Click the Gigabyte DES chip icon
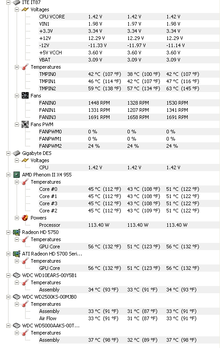Viewport: 220px width, 348px height. click(17, 154)
